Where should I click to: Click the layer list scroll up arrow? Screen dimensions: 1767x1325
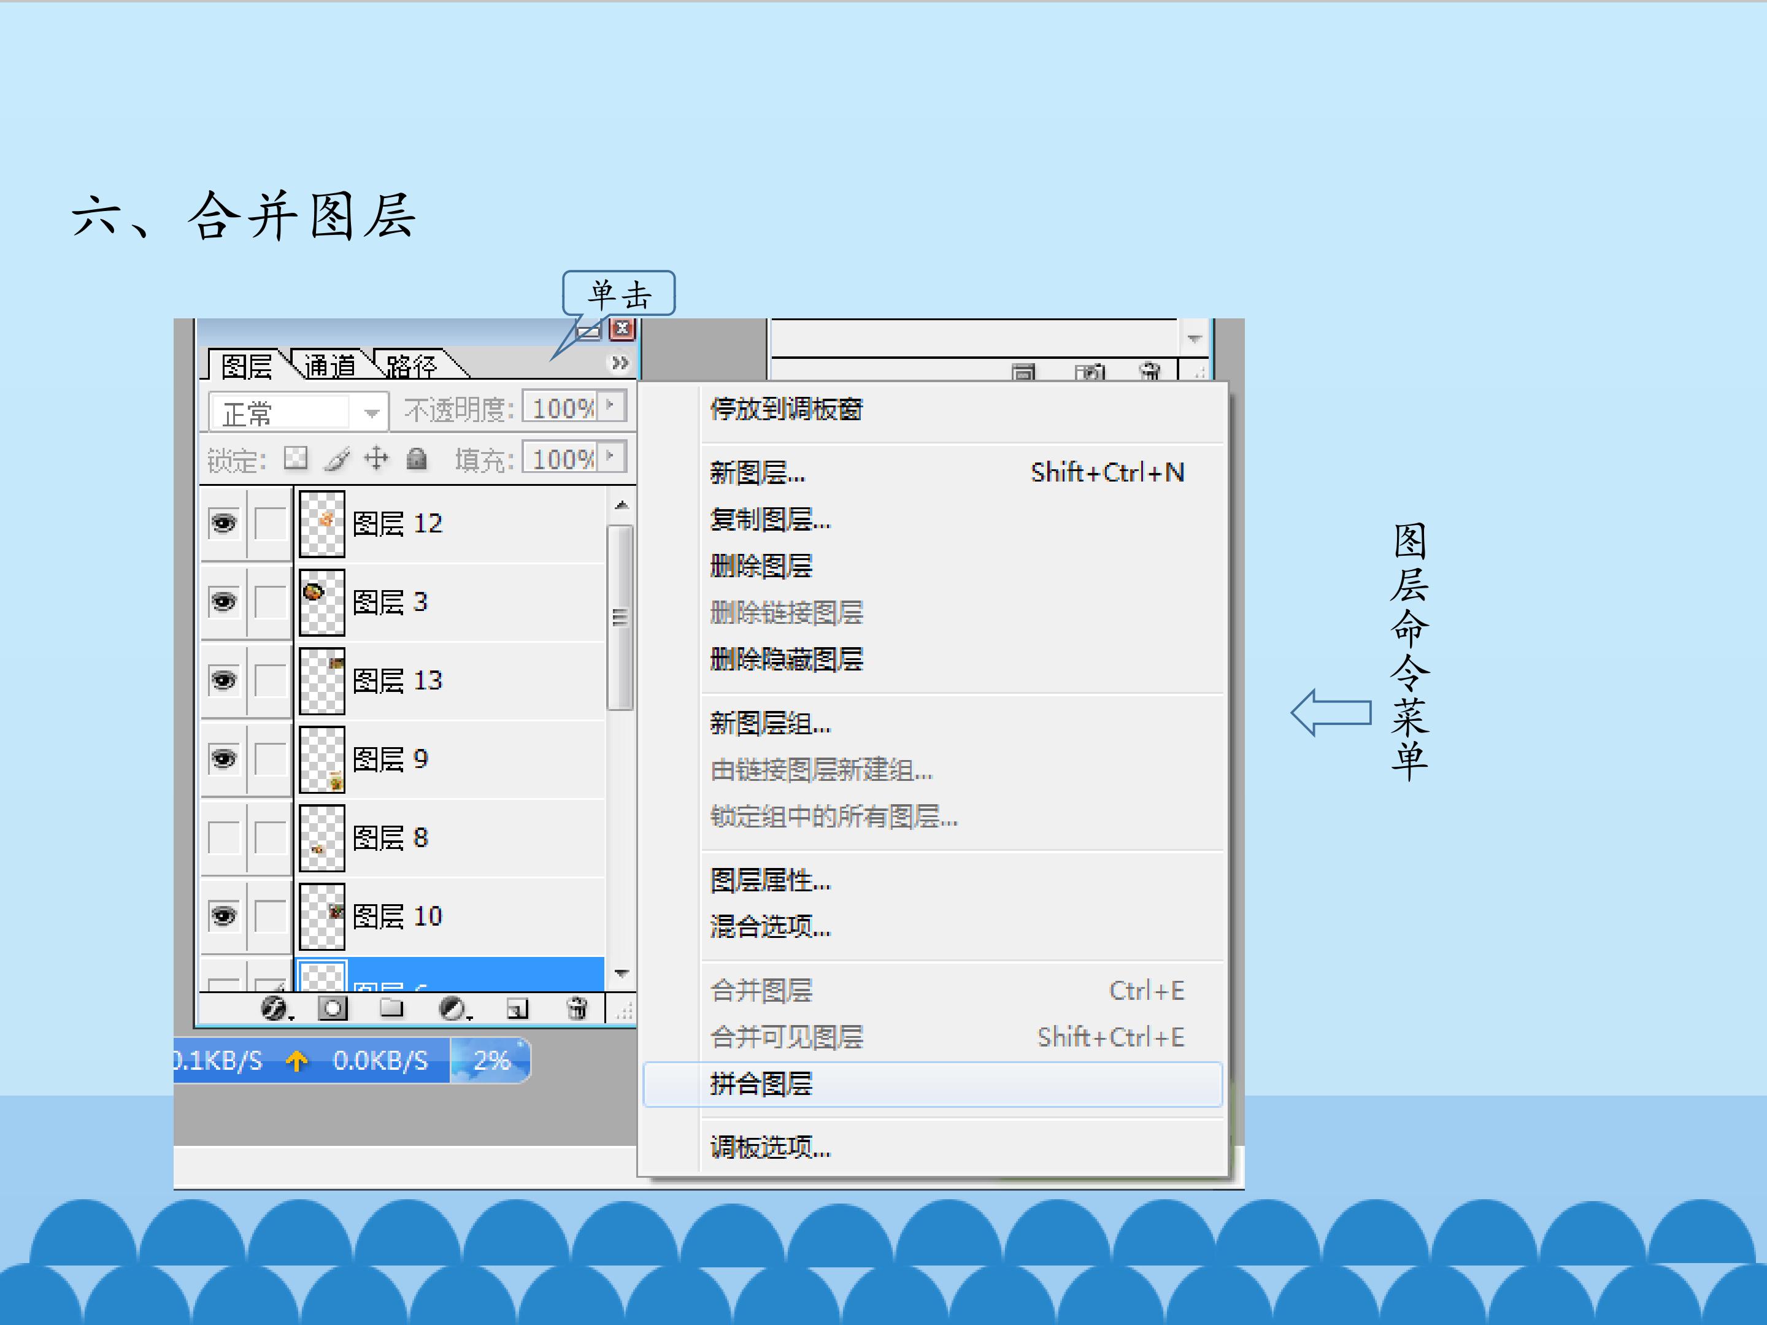click(x=622, y=505)
